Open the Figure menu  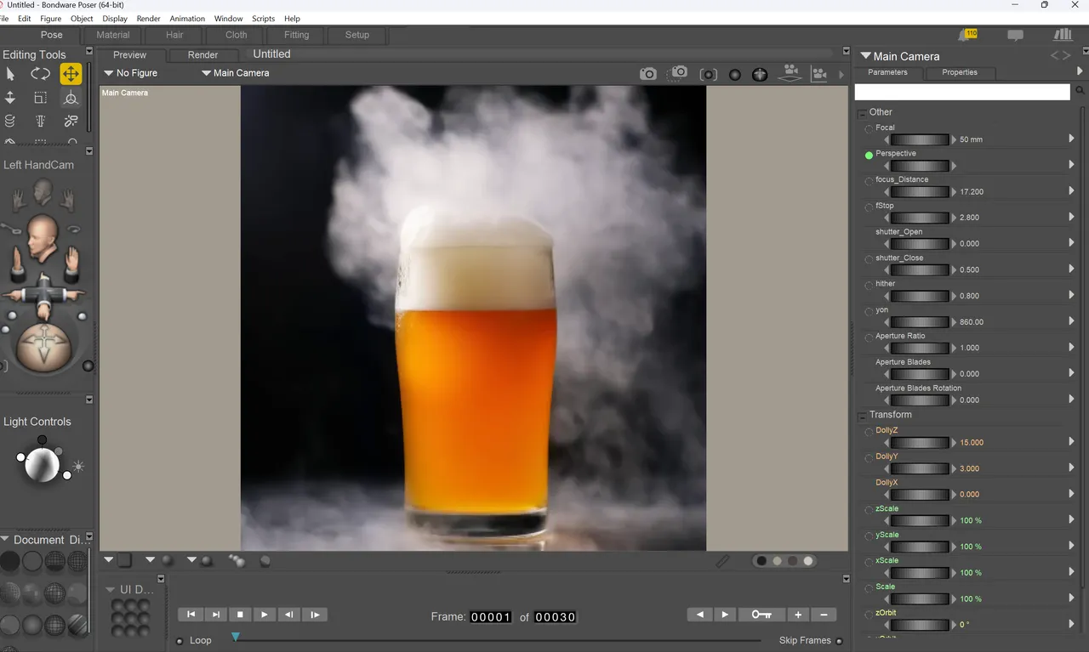(x=51, y=19)
